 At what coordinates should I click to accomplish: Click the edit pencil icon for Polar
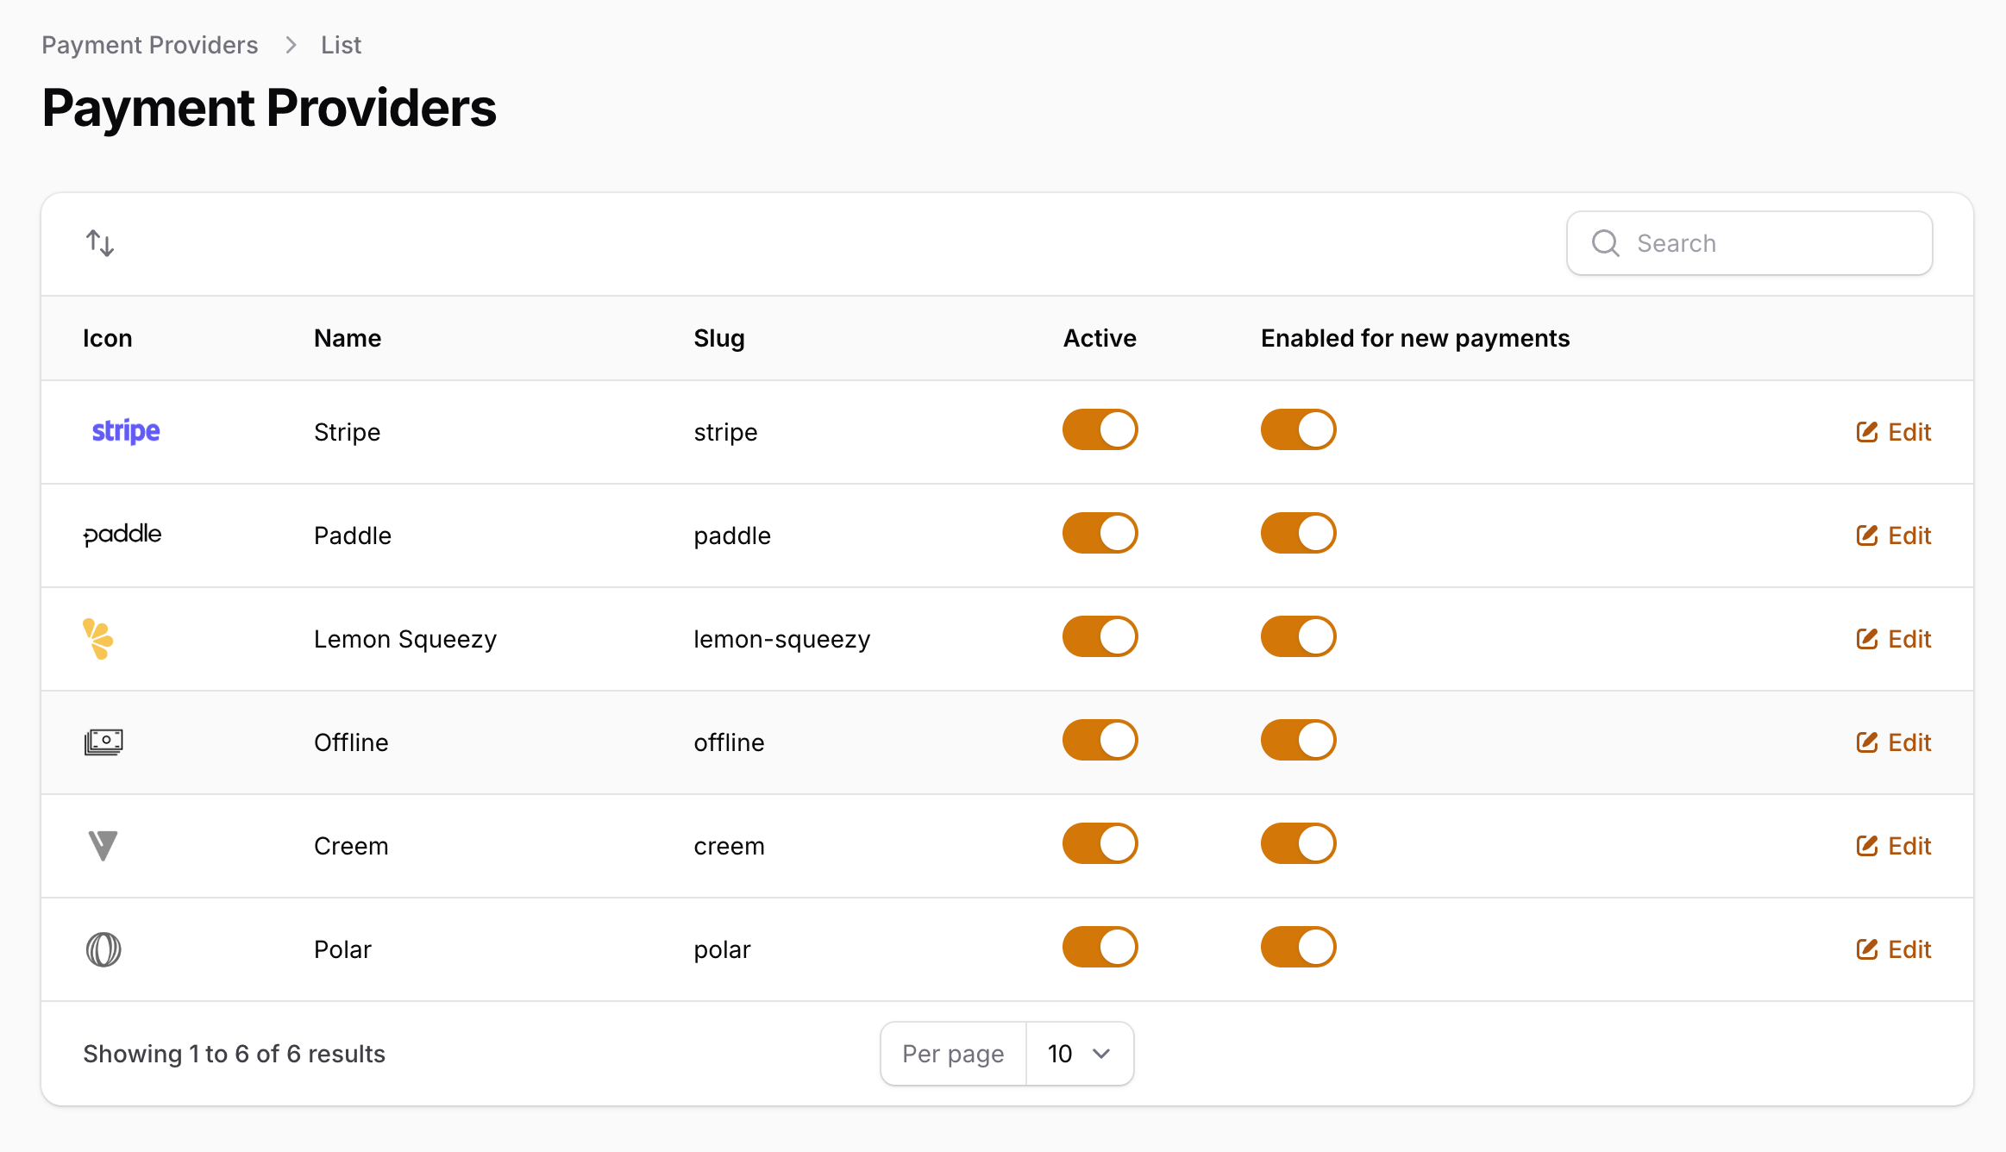pyautogui.click(x=1866, y=949)
